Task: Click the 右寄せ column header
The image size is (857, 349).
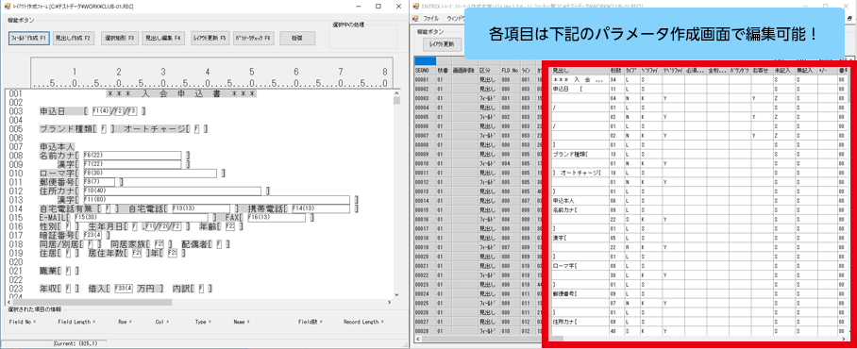Action: pos(762,71)
